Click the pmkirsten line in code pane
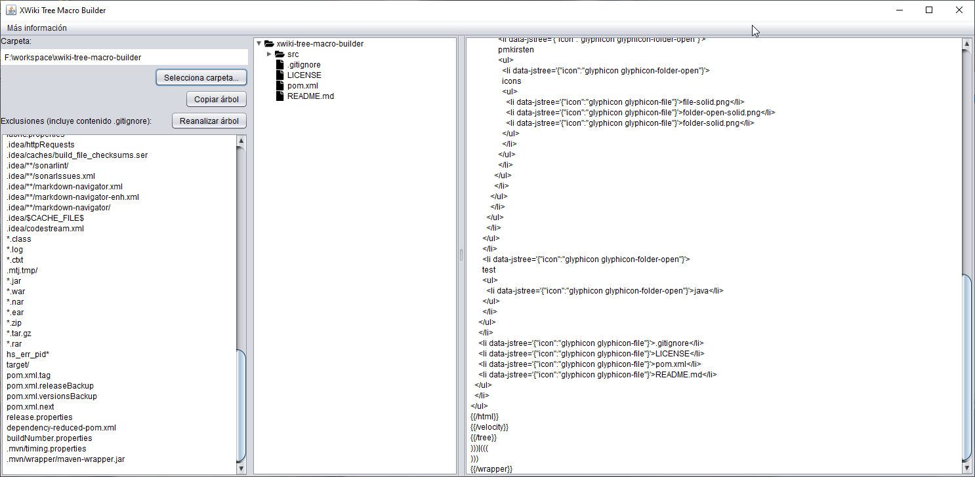Screen dimensions: 975x477 516,50
